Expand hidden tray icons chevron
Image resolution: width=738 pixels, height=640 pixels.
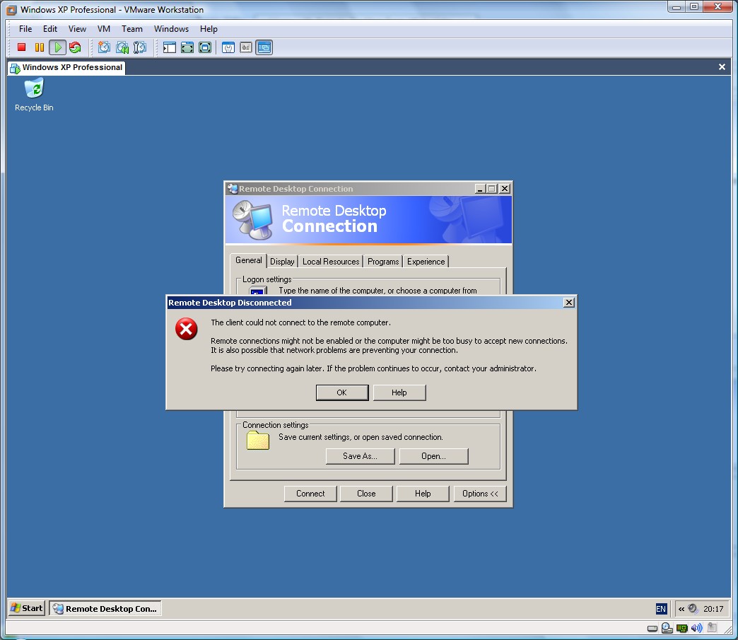coord(681,609)
